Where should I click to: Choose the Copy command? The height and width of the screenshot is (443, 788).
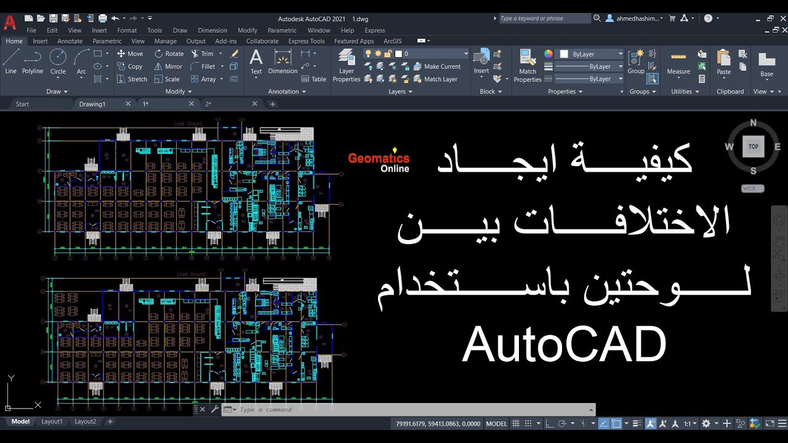coord(129,66)
